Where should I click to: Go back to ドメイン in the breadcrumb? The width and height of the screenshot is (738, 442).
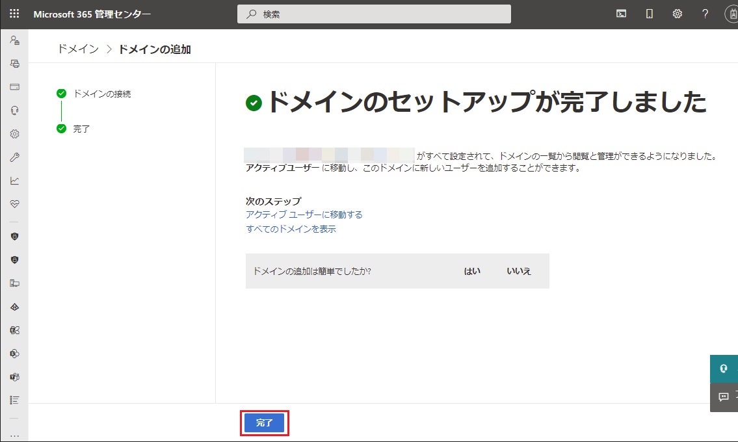click(78, 49)
